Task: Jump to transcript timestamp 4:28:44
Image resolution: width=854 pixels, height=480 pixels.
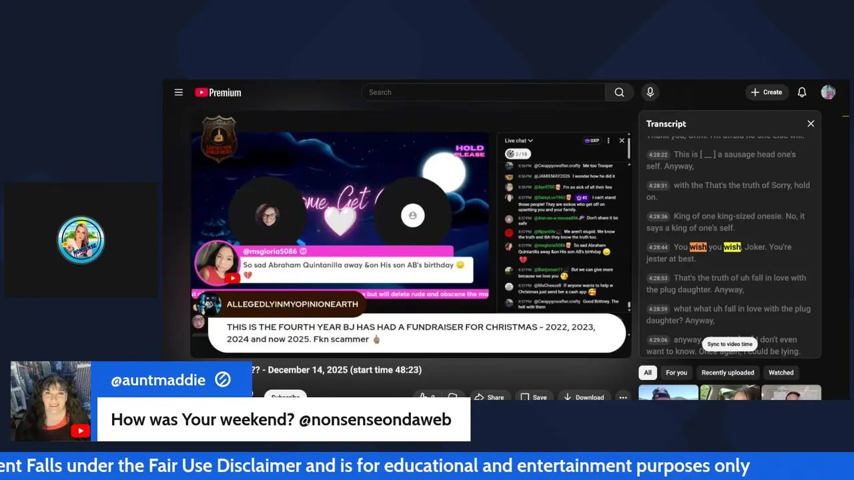Action: point(659,247)
